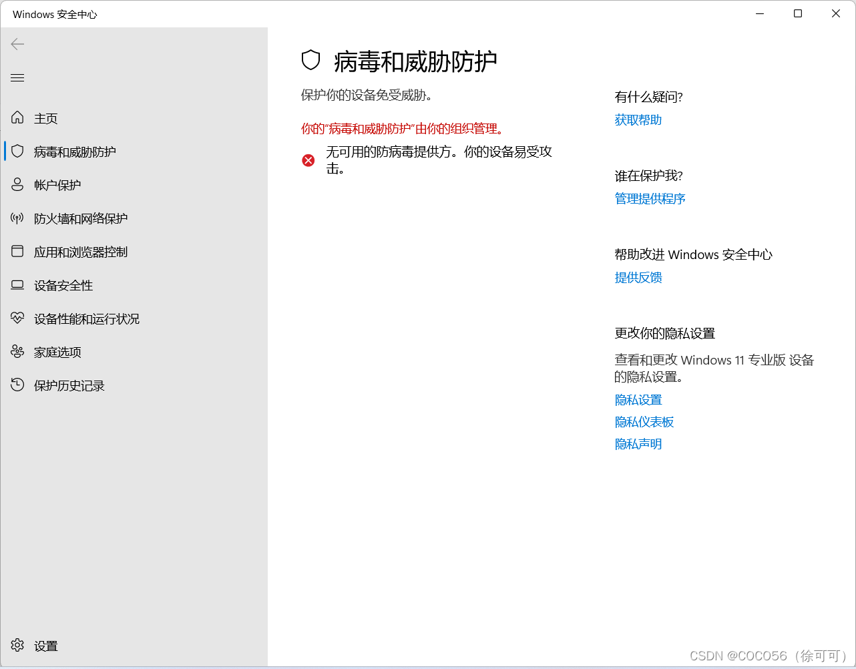
Task: Click the heading 病毒和威胁防护
Action: click(x=415, y=61)
